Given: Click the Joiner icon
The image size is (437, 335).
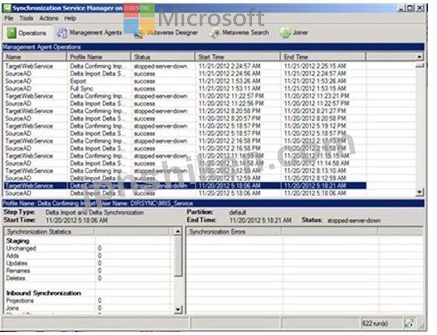Looking at the screenshot, I should (x=285, y=33).
